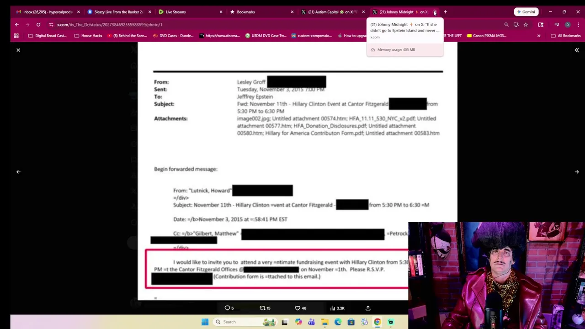Switch to the Autism Capital X tab
This screenshot has height=329, width=585.
[x=332, y=12]
